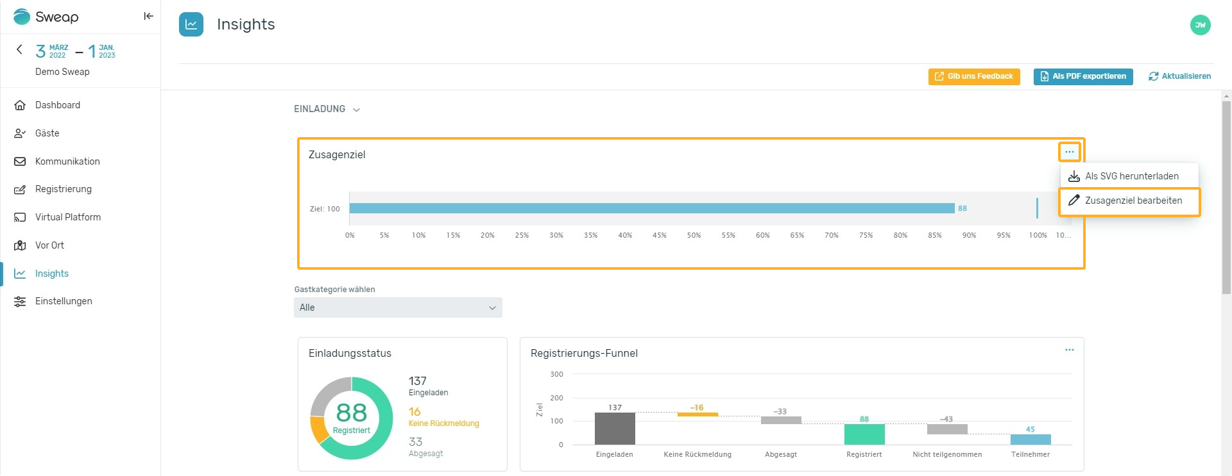Click the Virtual Platform cast icon
The height and width of the screenshot is (476, 1232).
pos(20,218)
